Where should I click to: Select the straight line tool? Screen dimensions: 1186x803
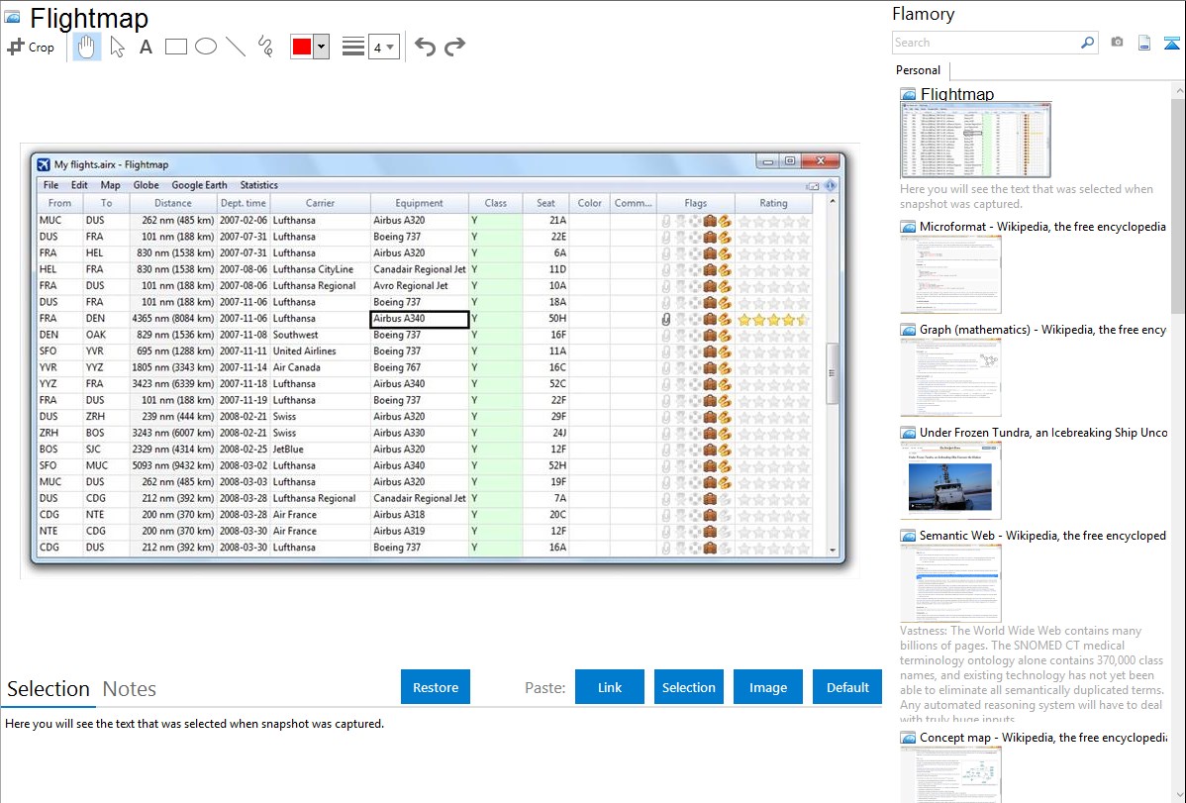pos(236,47)
